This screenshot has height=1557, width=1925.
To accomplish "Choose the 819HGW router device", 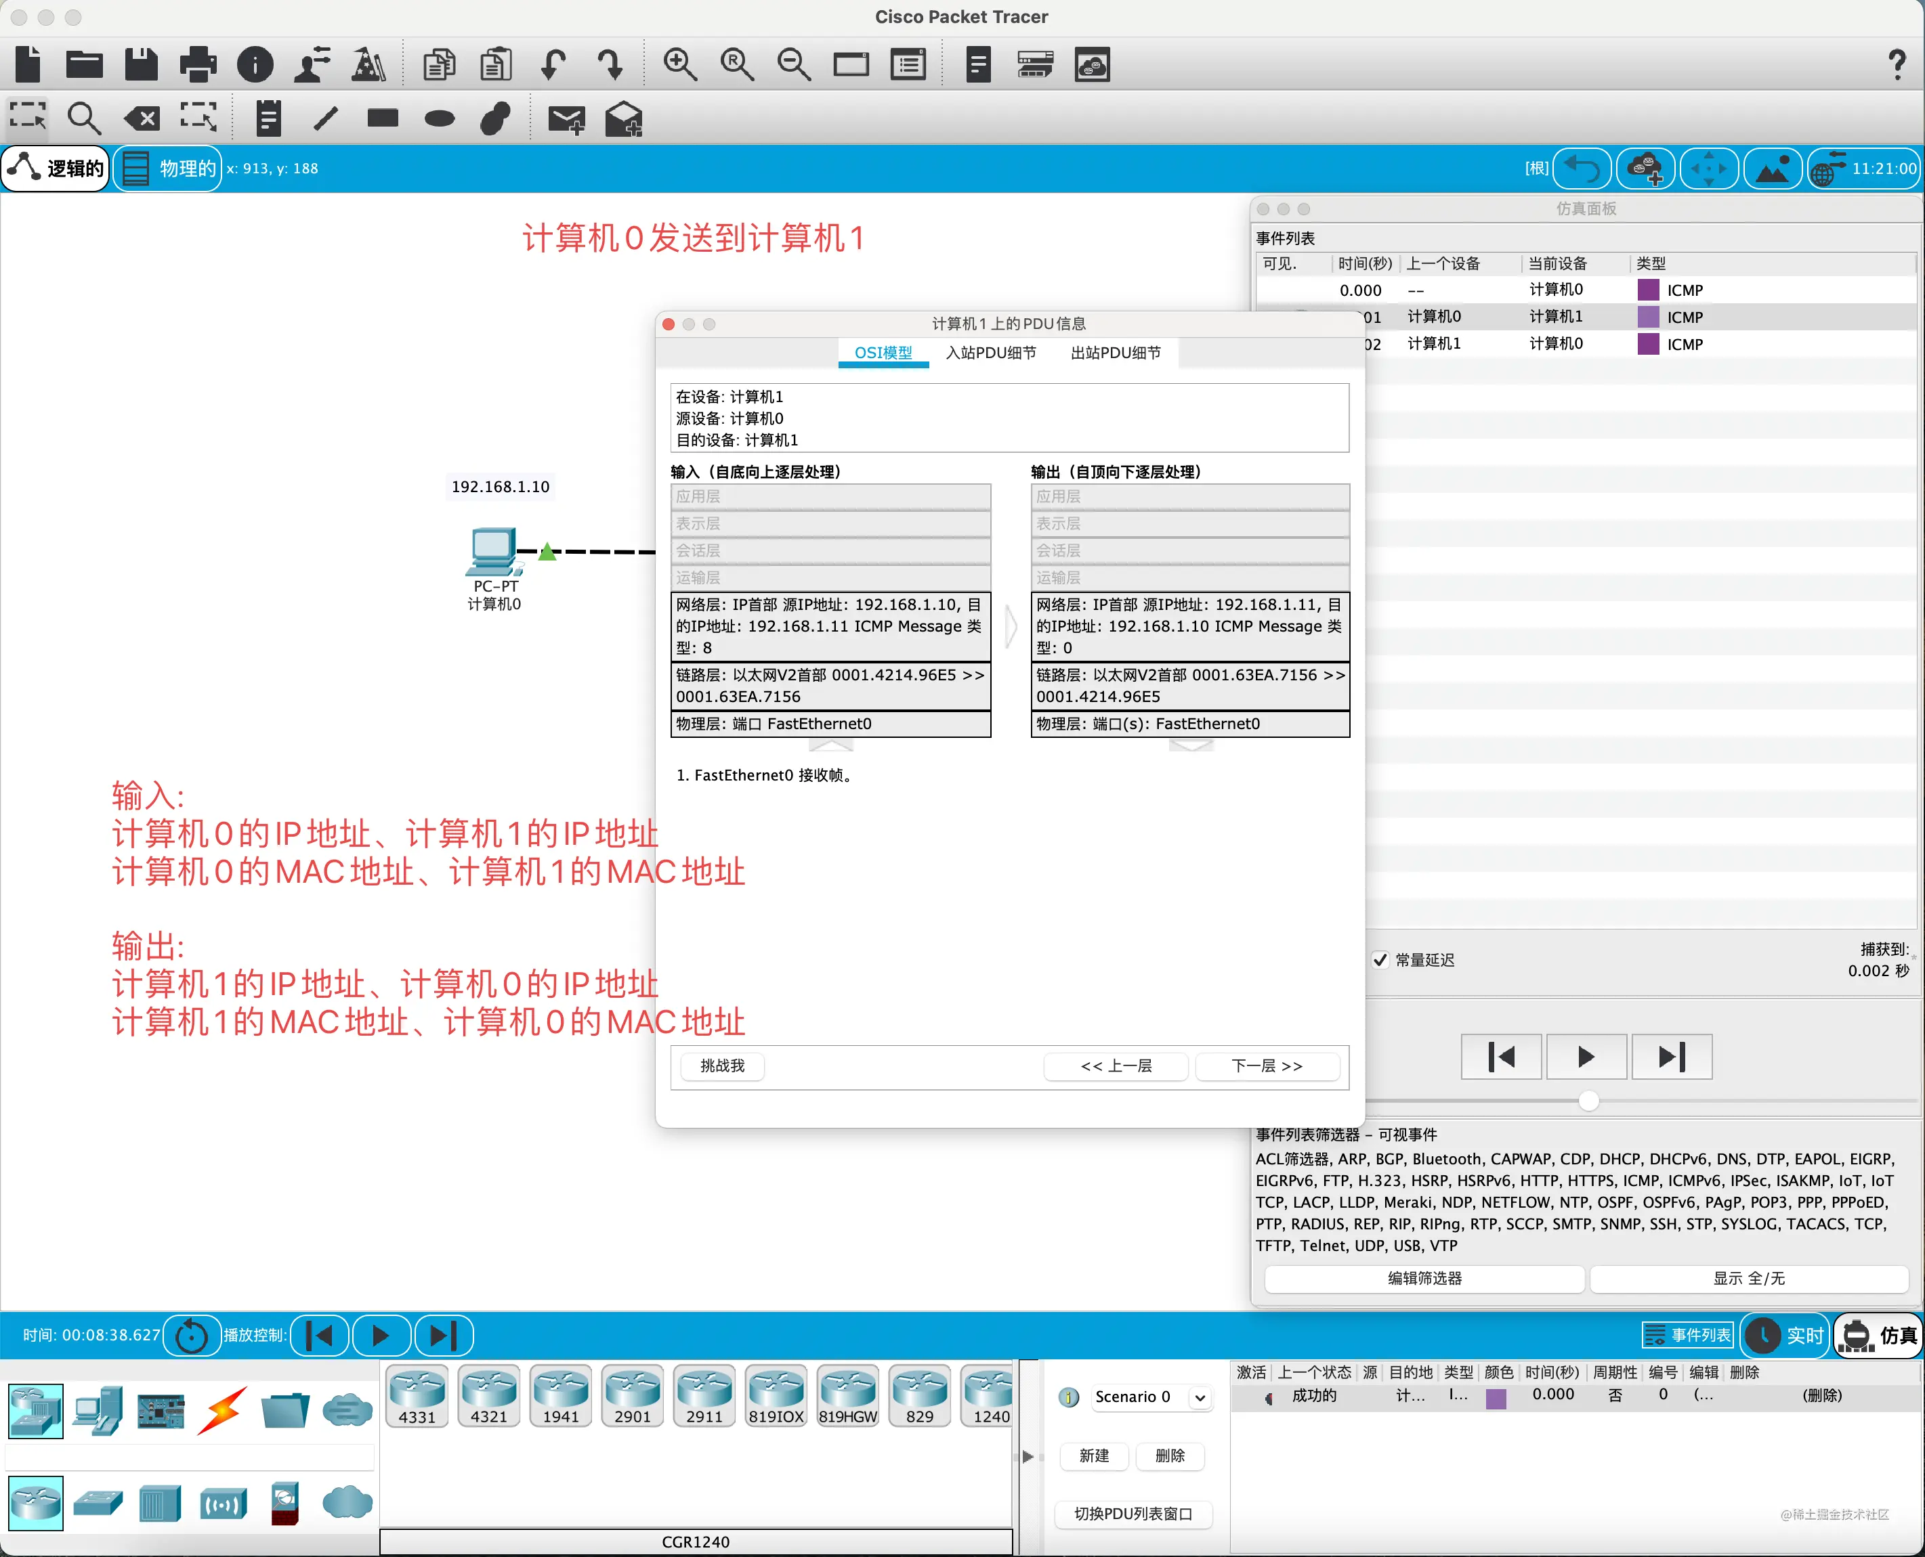I will (848, 1396).
